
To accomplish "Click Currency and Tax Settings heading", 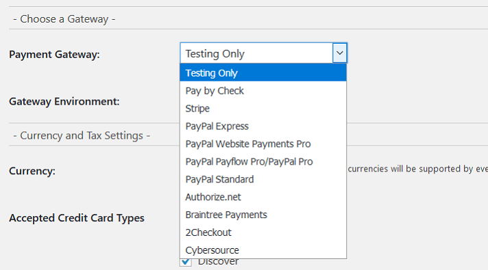I will pyautogui.click(x=82, y=135).
